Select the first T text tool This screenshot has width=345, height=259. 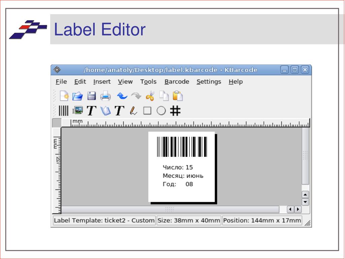pyautogui.click(x=92, y=111)
